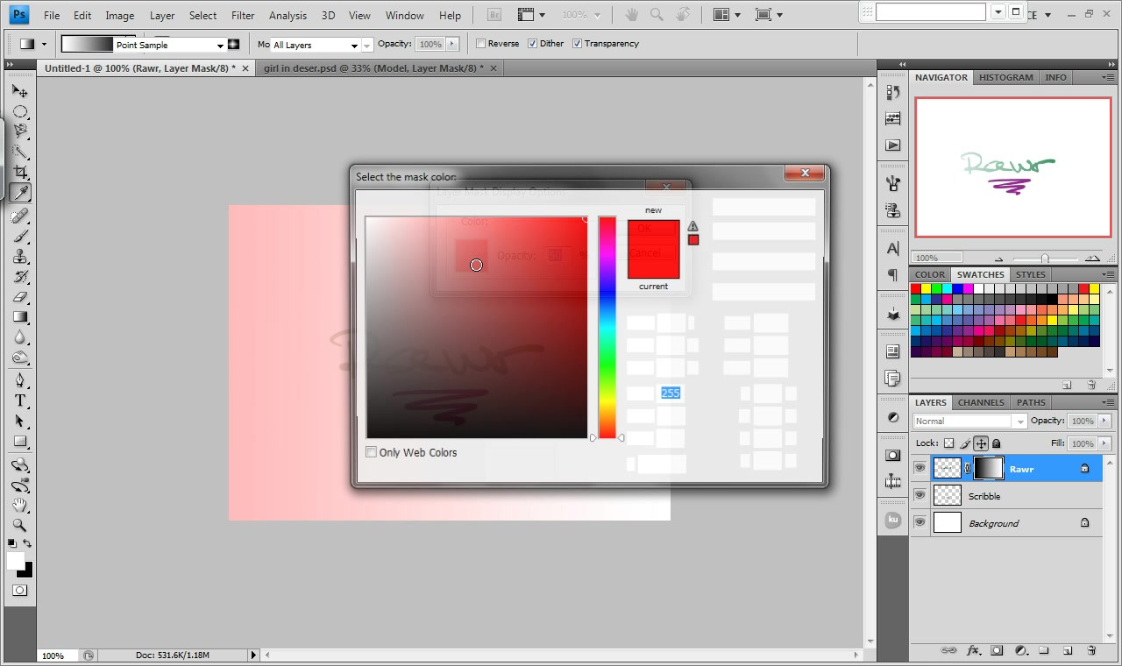The height and width of the screenshot is (666, 1122).
Task: Select the Rectangle shape tool
Action: pyautogui.click(x=19, y=441)
